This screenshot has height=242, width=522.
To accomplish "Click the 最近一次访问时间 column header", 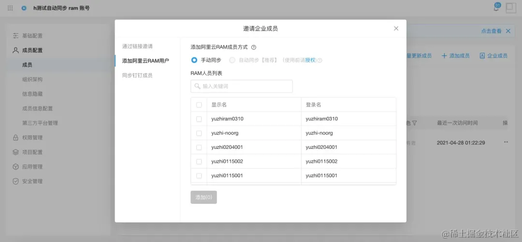I will 457,123.
